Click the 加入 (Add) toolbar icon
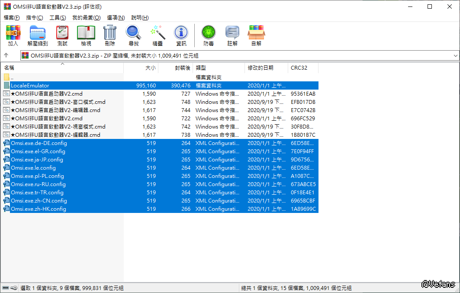This screenshot has height=293, width=460. (x=13, y=35)
